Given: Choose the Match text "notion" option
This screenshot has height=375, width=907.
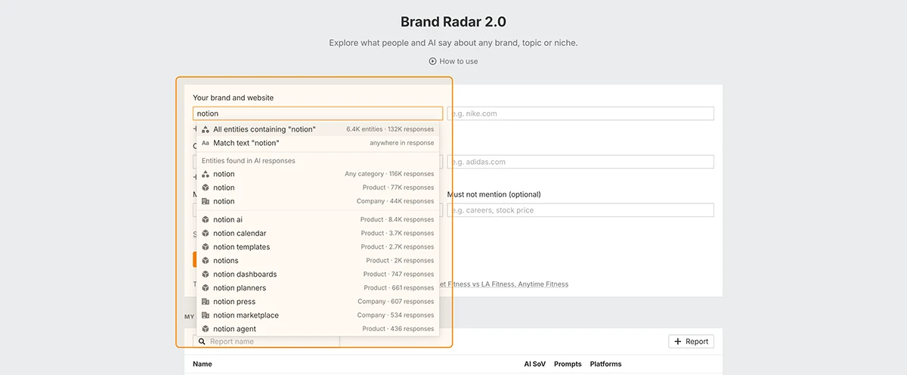Looking at the screenshot, I should (x=317, y=143).
